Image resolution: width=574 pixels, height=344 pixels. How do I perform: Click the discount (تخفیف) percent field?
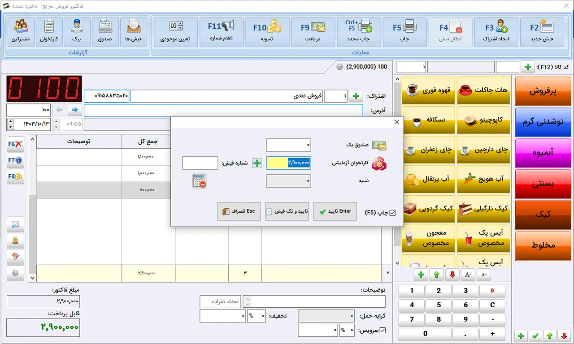(257, 316)
